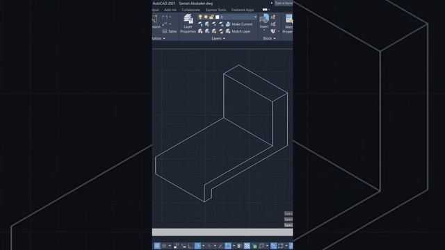
Task: Toggle grid display in status bar
Action: 157,246
